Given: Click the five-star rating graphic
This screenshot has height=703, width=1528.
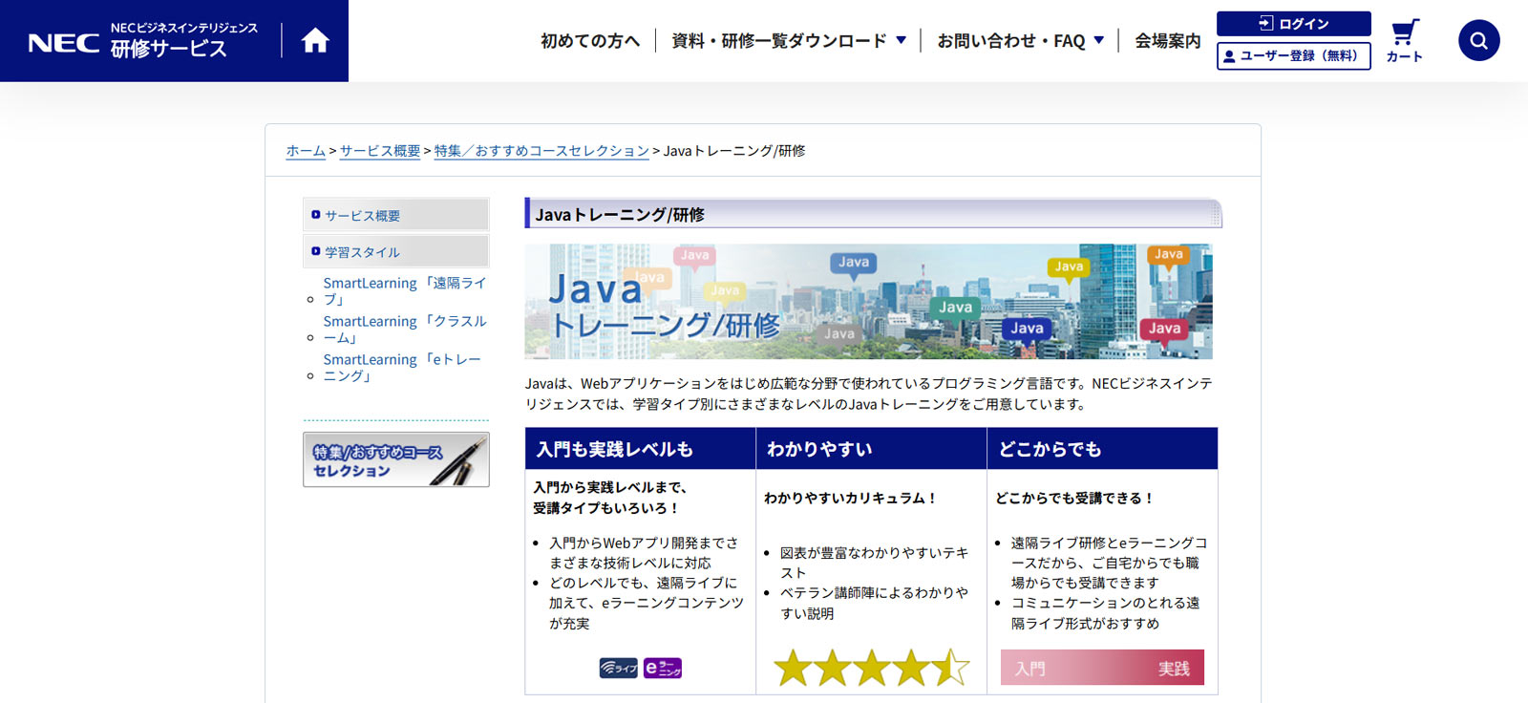Looking at the screenshot, I should coord(871,668).
